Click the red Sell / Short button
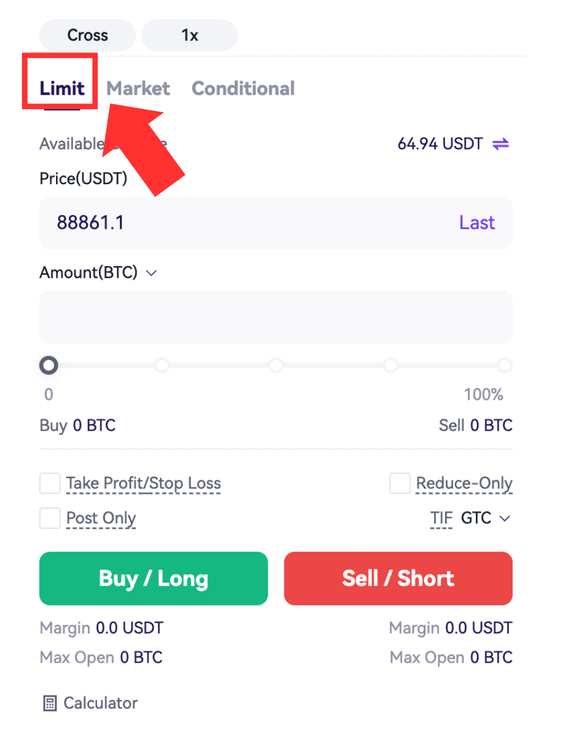 pyautogui.click(x=398, y=579)
